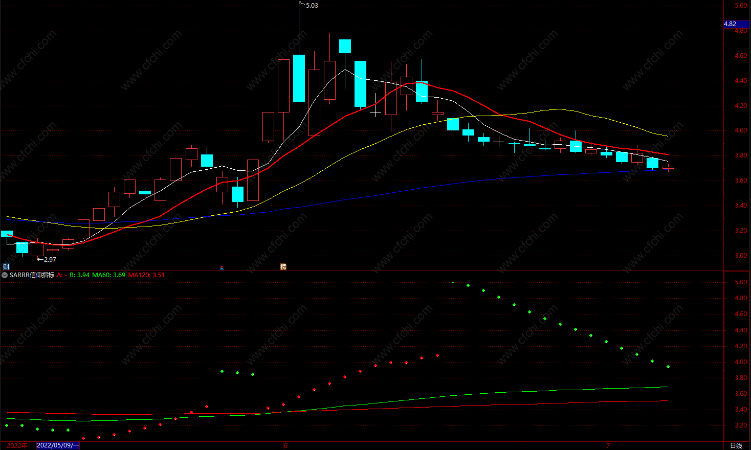The image size is (751, 450).
Task: Click the 5.03 high price label
Action: [312, 6]
